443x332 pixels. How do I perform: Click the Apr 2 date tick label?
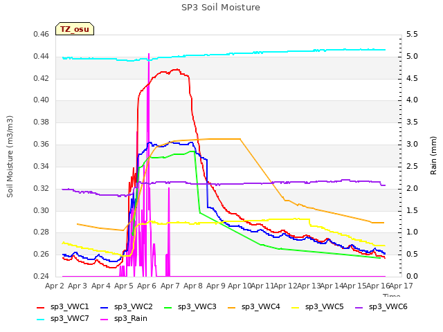[x=55, y=286]
